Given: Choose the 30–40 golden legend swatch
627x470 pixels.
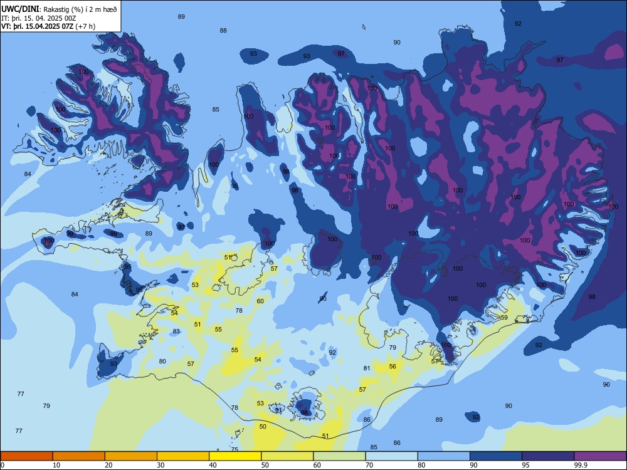Looking at the screenshot, I should pos(183,456).
